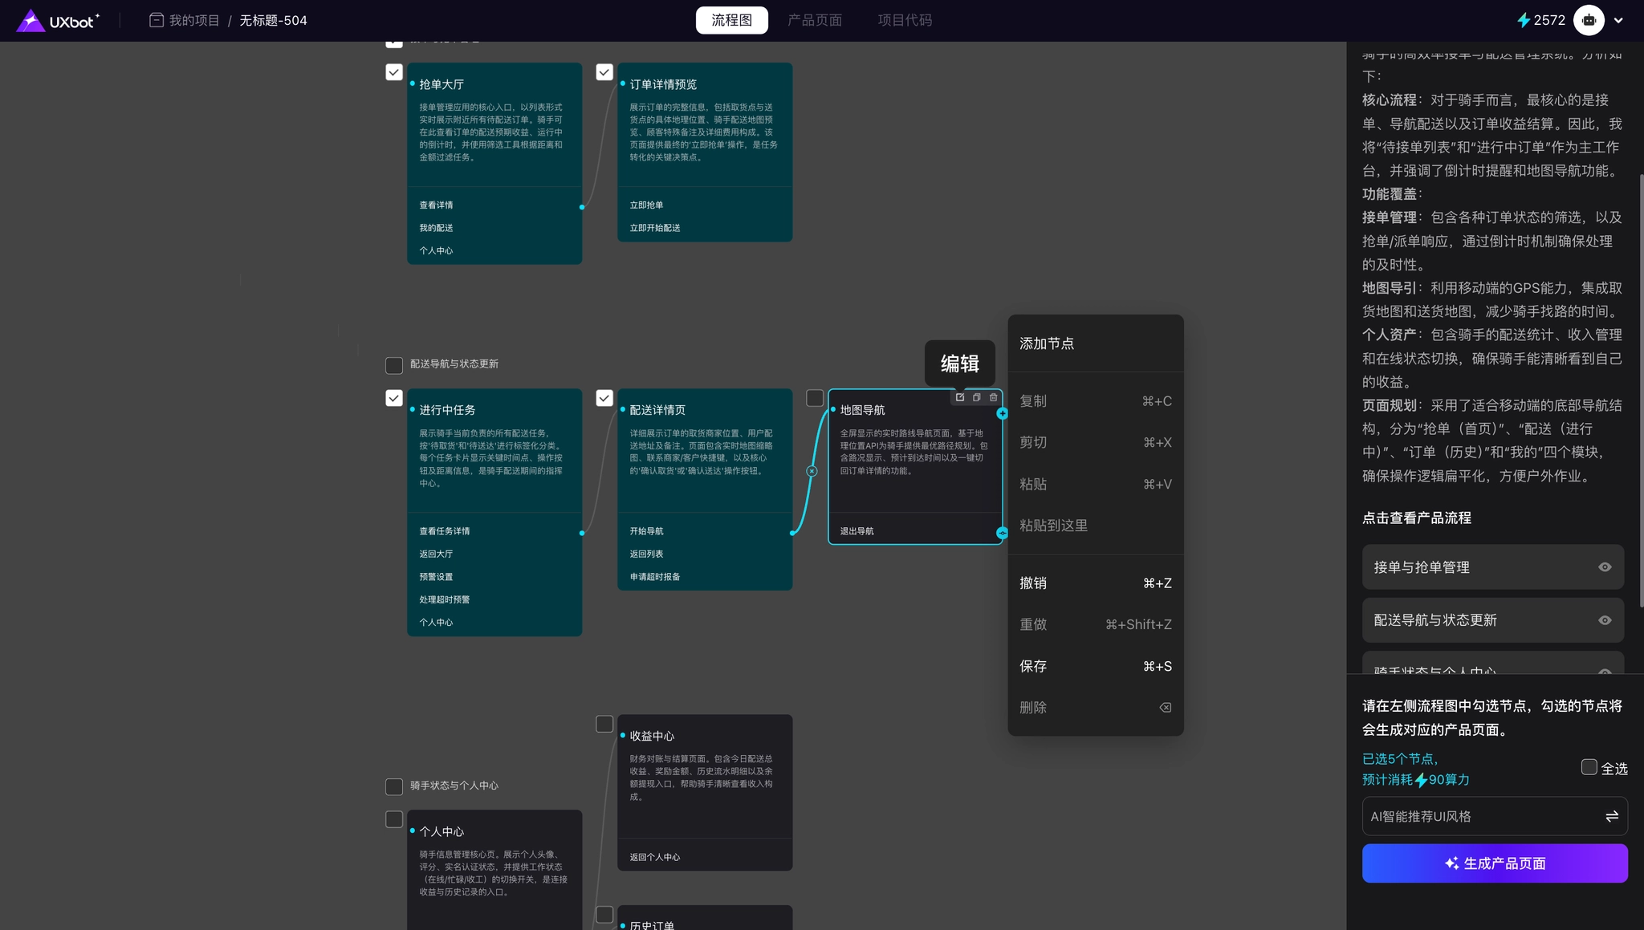Click the UXbot logo
Image resolution: width=1644 pixels, height=930 pixels.
[58, 20]
